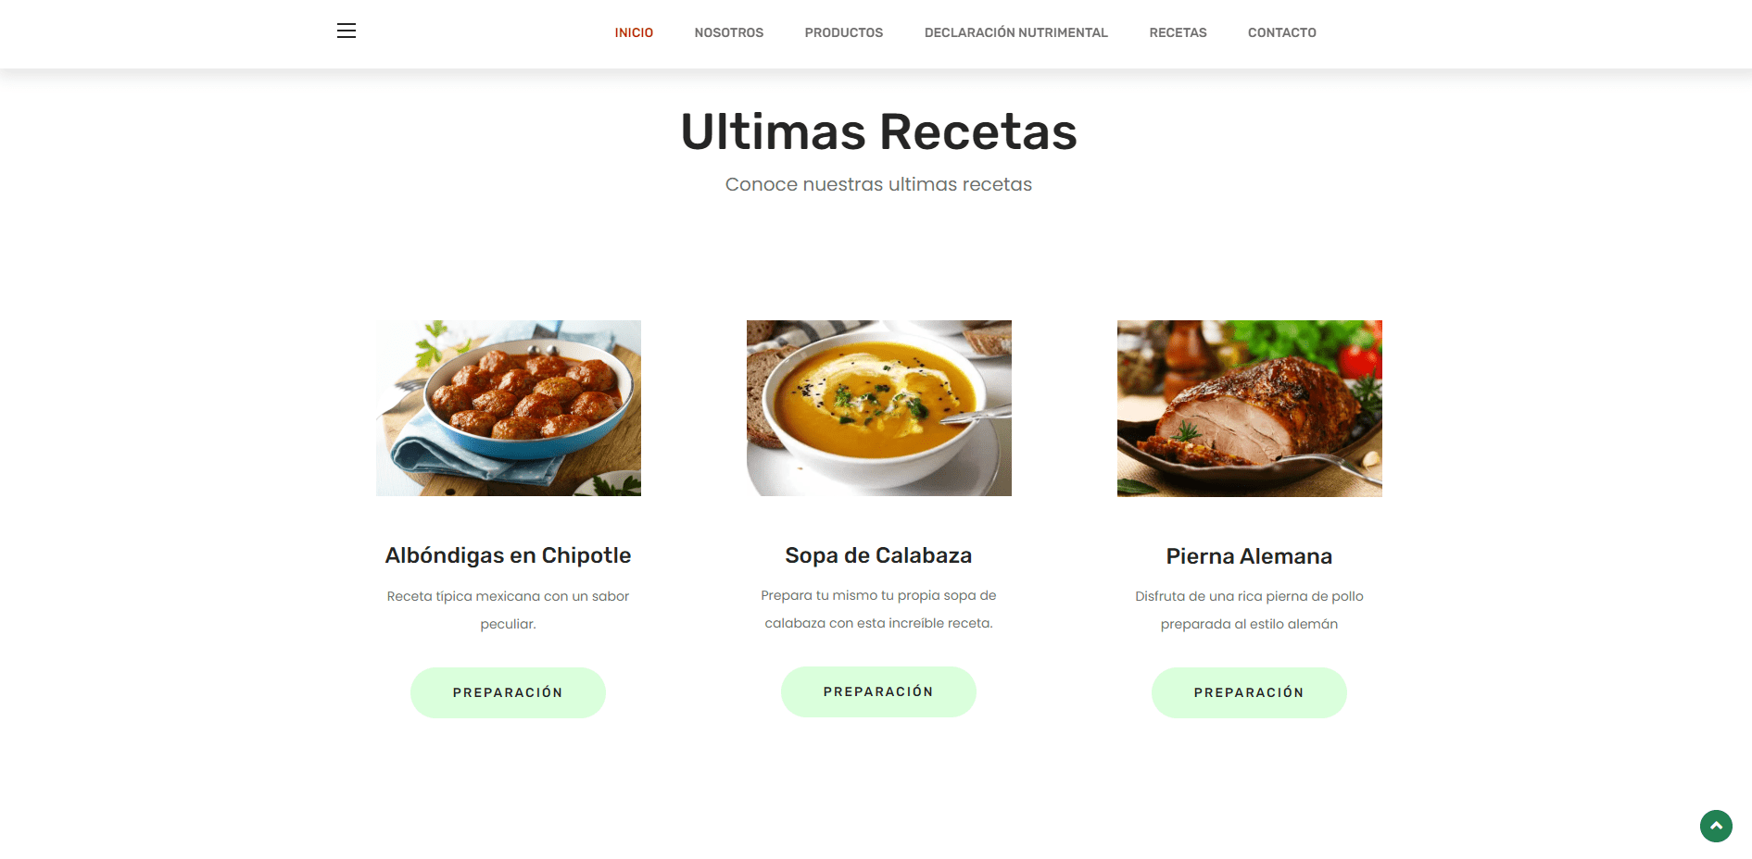1752x859 pixels.
Task: Click the scroll-to-top arrow button
Action: 1716,826
